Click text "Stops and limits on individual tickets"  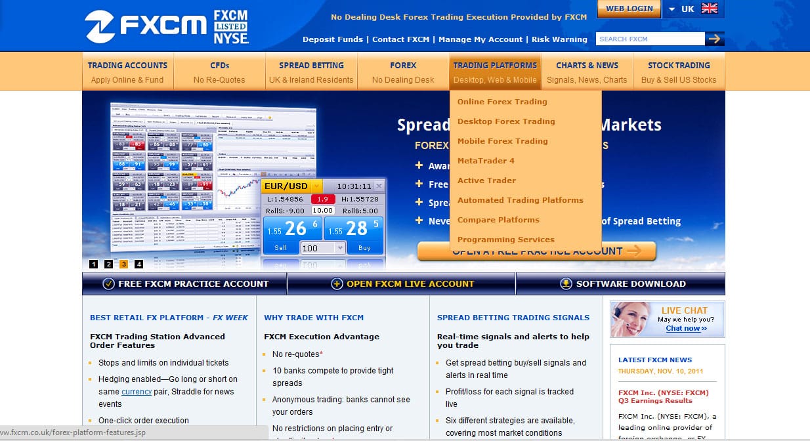pos(163,363)
